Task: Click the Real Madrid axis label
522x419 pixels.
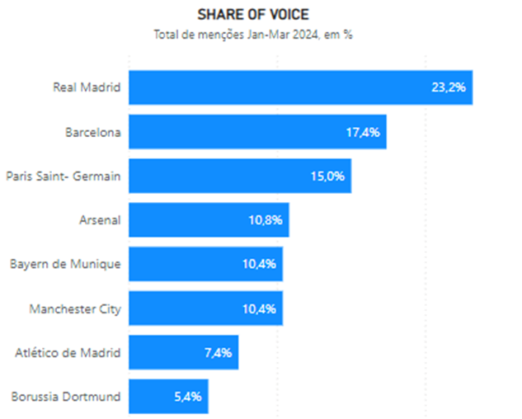Action: coord(87,87)
